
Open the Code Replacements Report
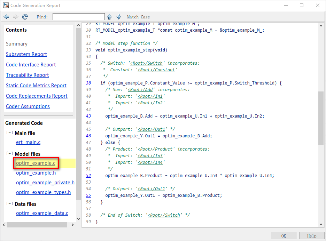tap(37, 96)
